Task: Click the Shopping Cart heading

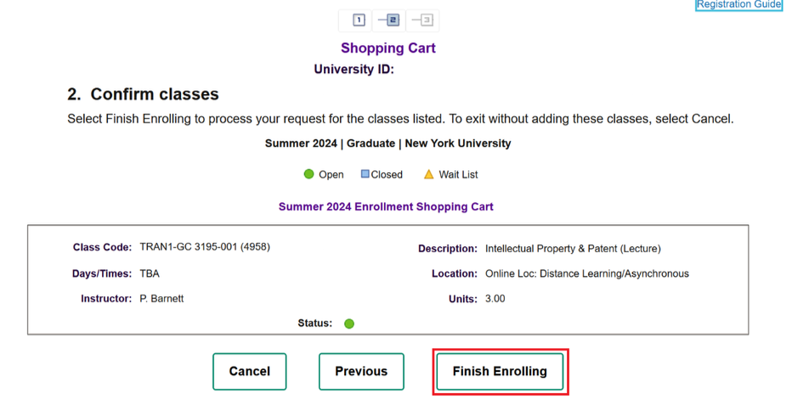Action: 388,48
